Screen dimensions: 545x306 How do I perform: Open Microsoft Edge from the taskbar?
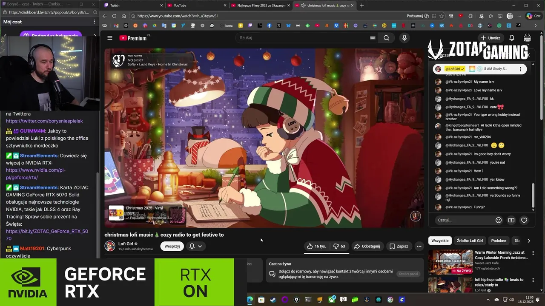[x=250, y=300]
